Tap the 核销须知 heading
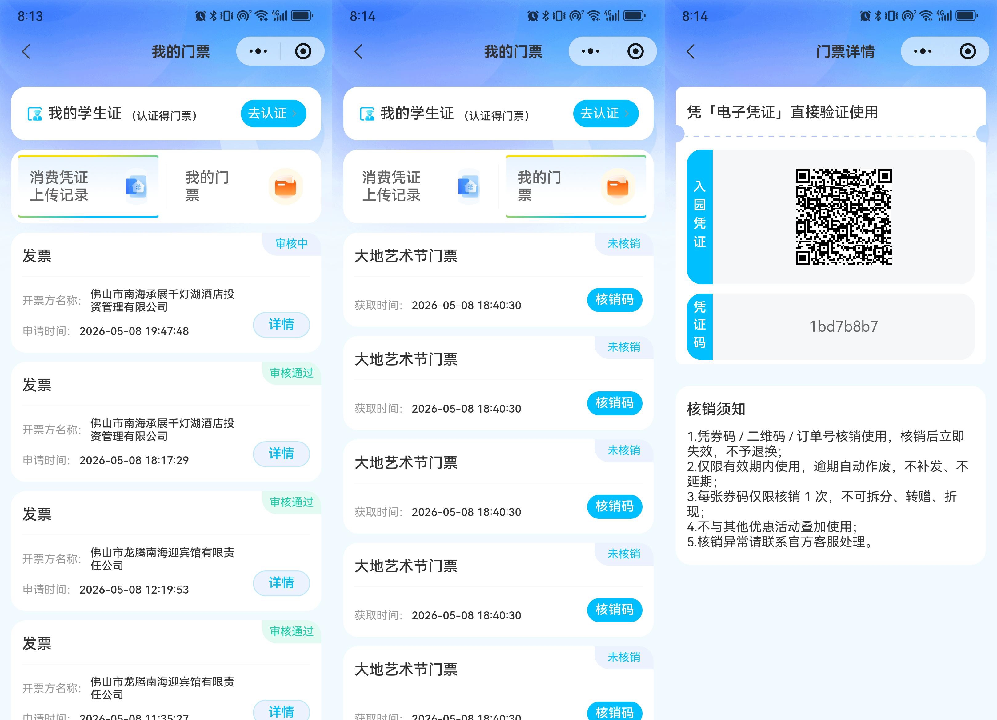Image resolution: width=997 pixels, height=720 pixels. point(716,409)
